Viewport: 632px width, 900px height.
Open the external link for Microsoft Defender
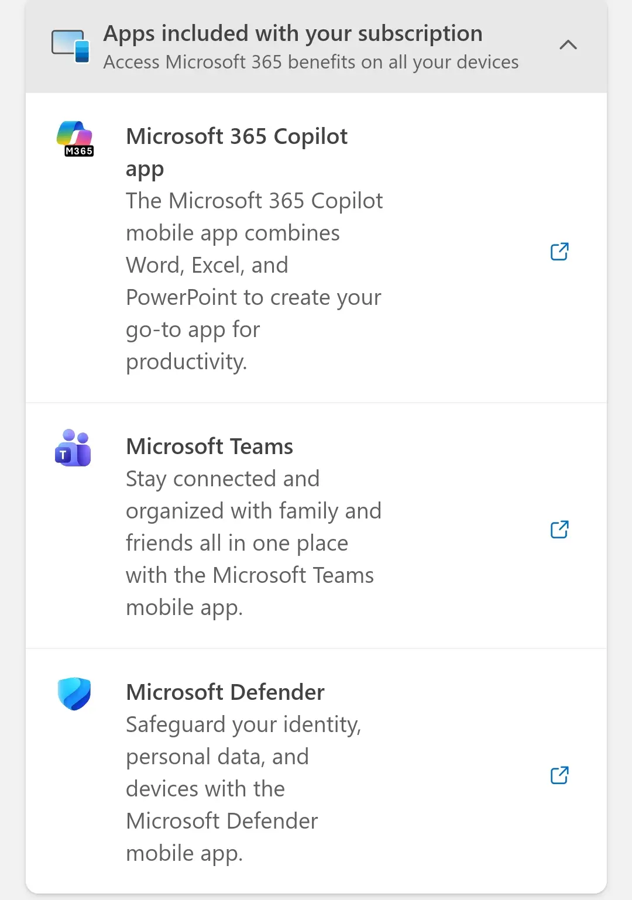559,775
